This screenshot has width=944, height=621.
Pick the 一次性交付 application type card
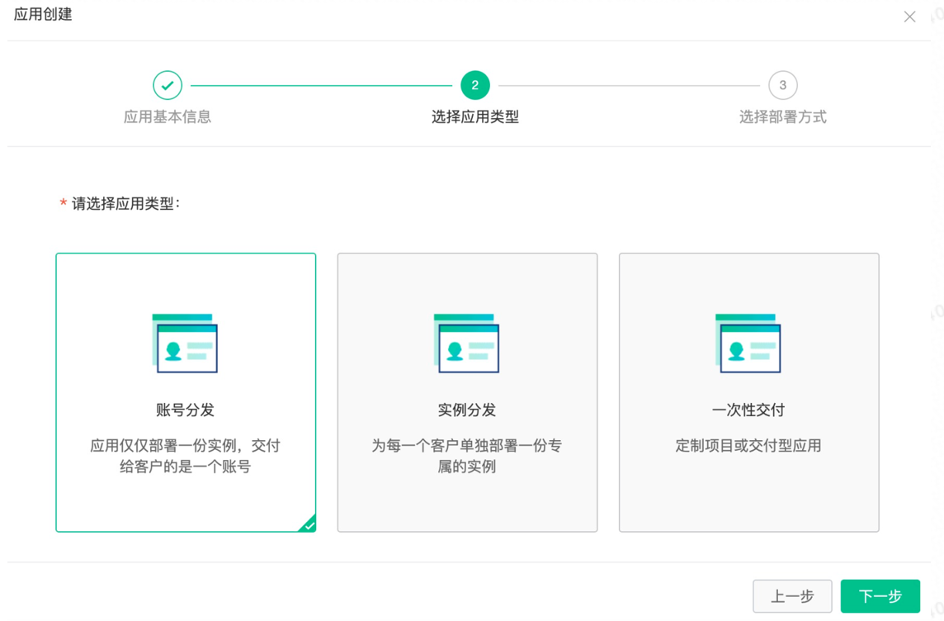[x=749, y=392]
